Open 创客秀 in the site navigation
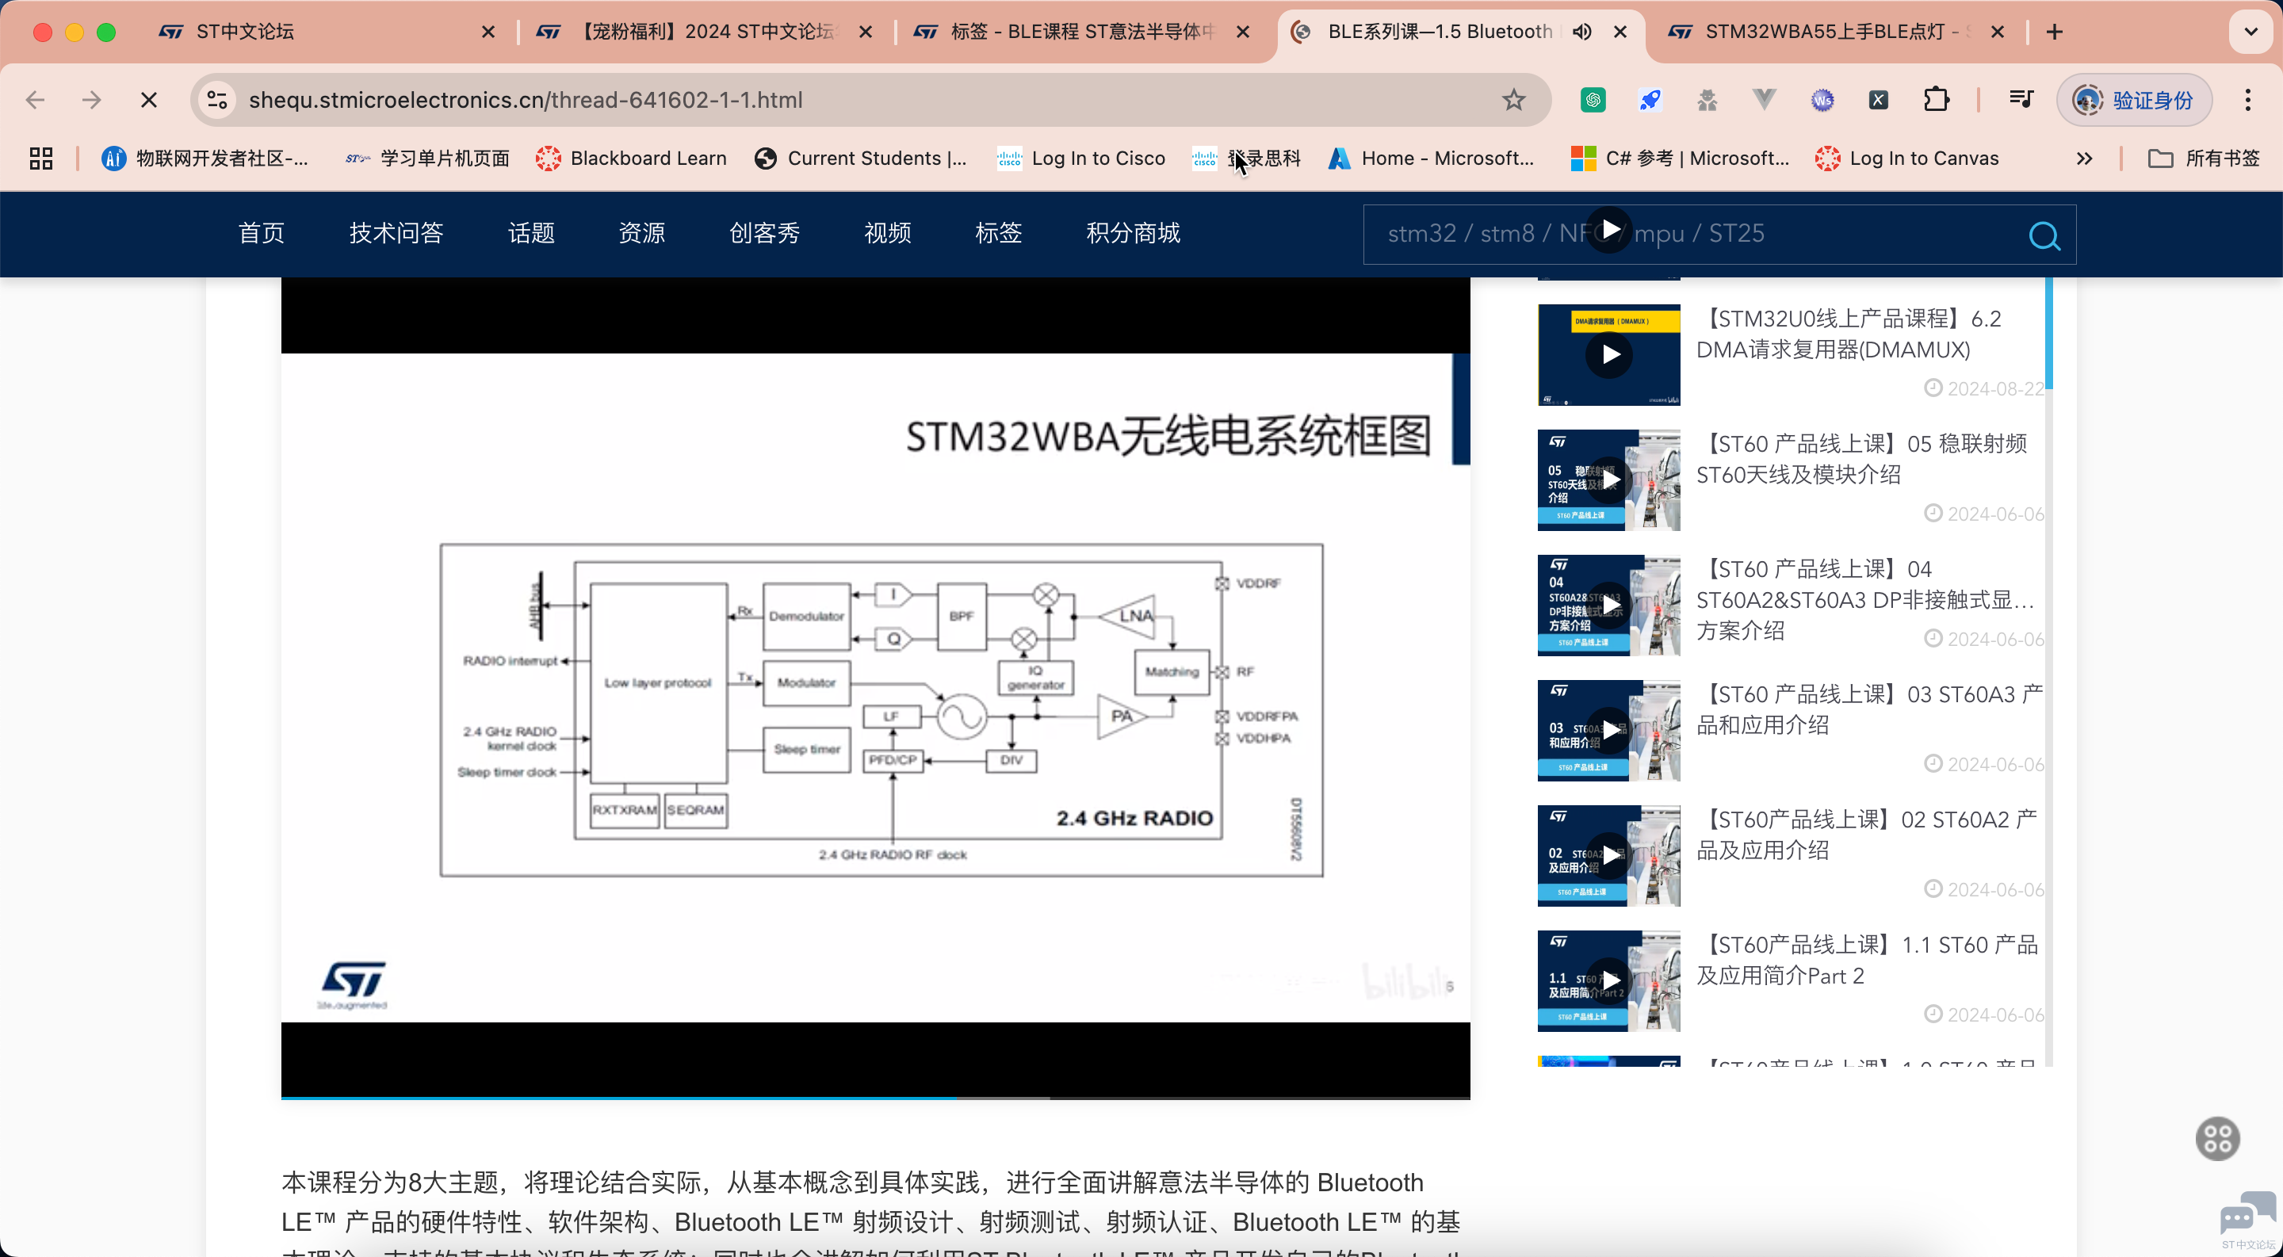The image size is (2283, 1257). pos(764,233)
